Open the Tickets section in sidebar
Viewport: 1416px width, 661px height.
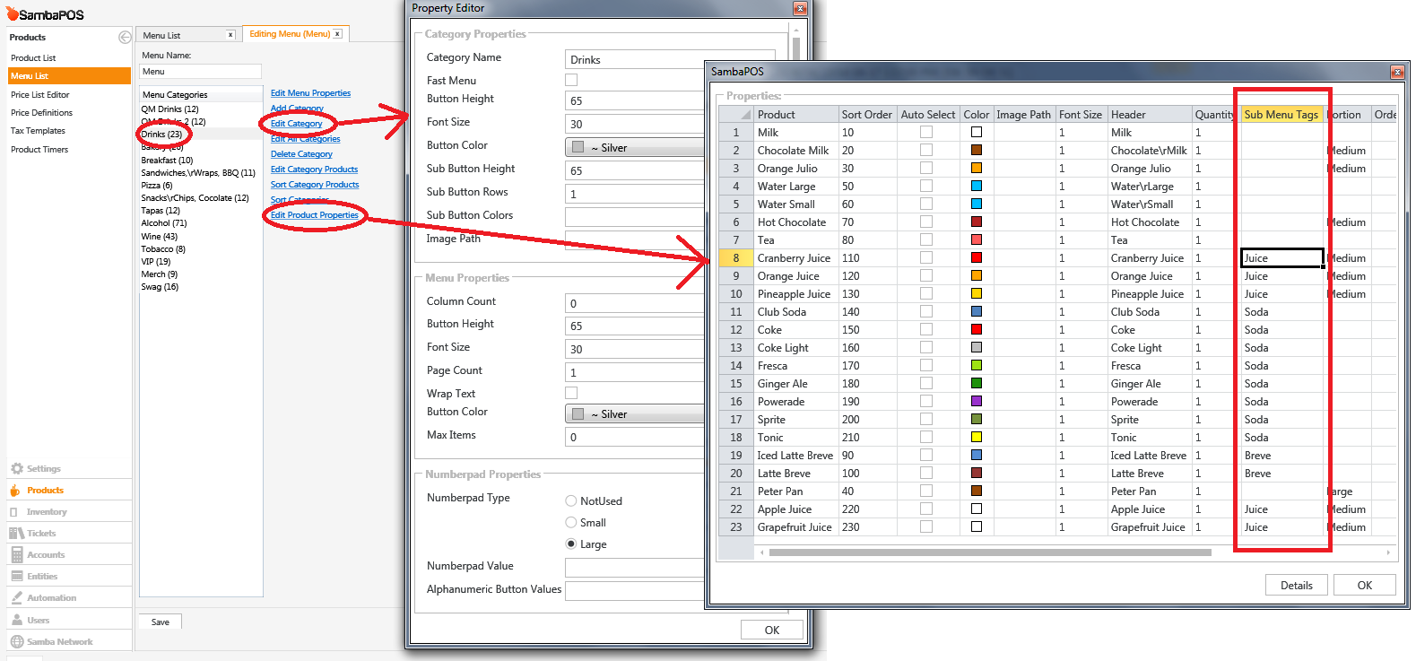tap(41, 533)
